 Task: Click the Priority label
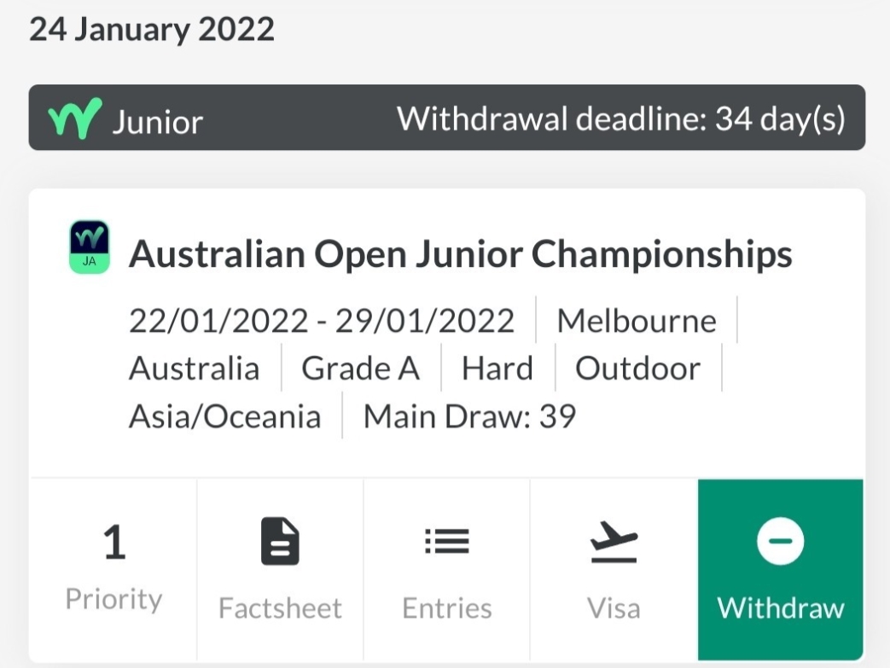[x=114, y=600]
